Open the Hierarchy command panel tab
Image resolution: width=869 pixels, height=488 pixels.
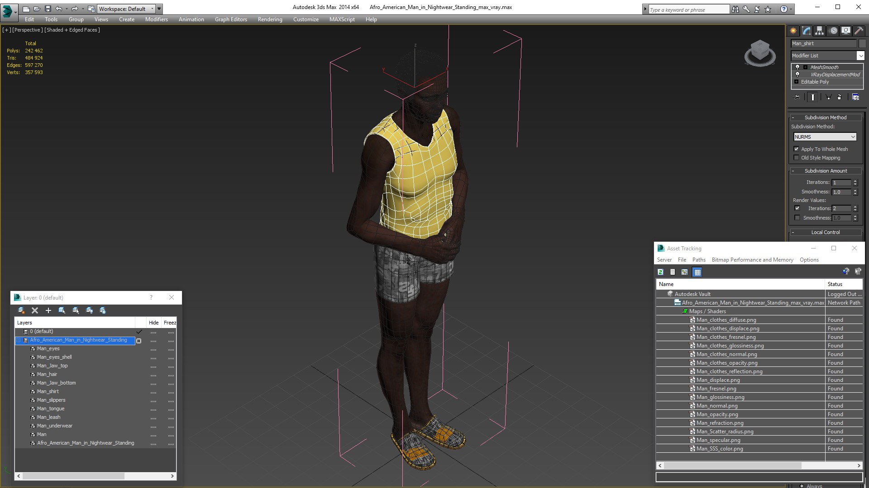tap(820, 31)
